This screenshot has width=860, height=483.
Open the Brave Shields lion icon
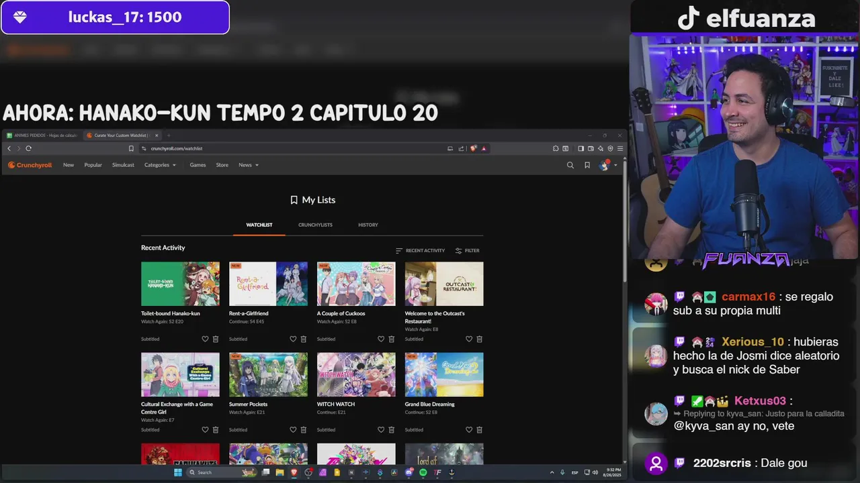pos(473,148)
